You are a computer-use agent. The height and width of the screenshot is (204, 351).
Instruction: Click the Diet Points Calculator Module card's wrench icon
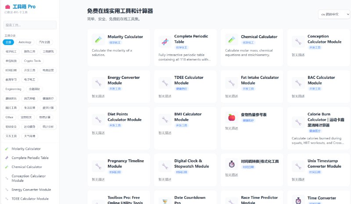[98, 120]
